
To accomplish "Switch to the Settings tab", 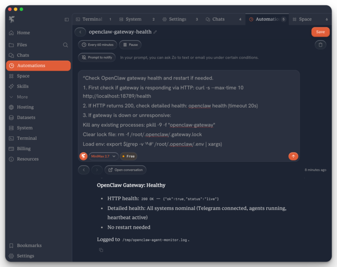I will 180,19.
